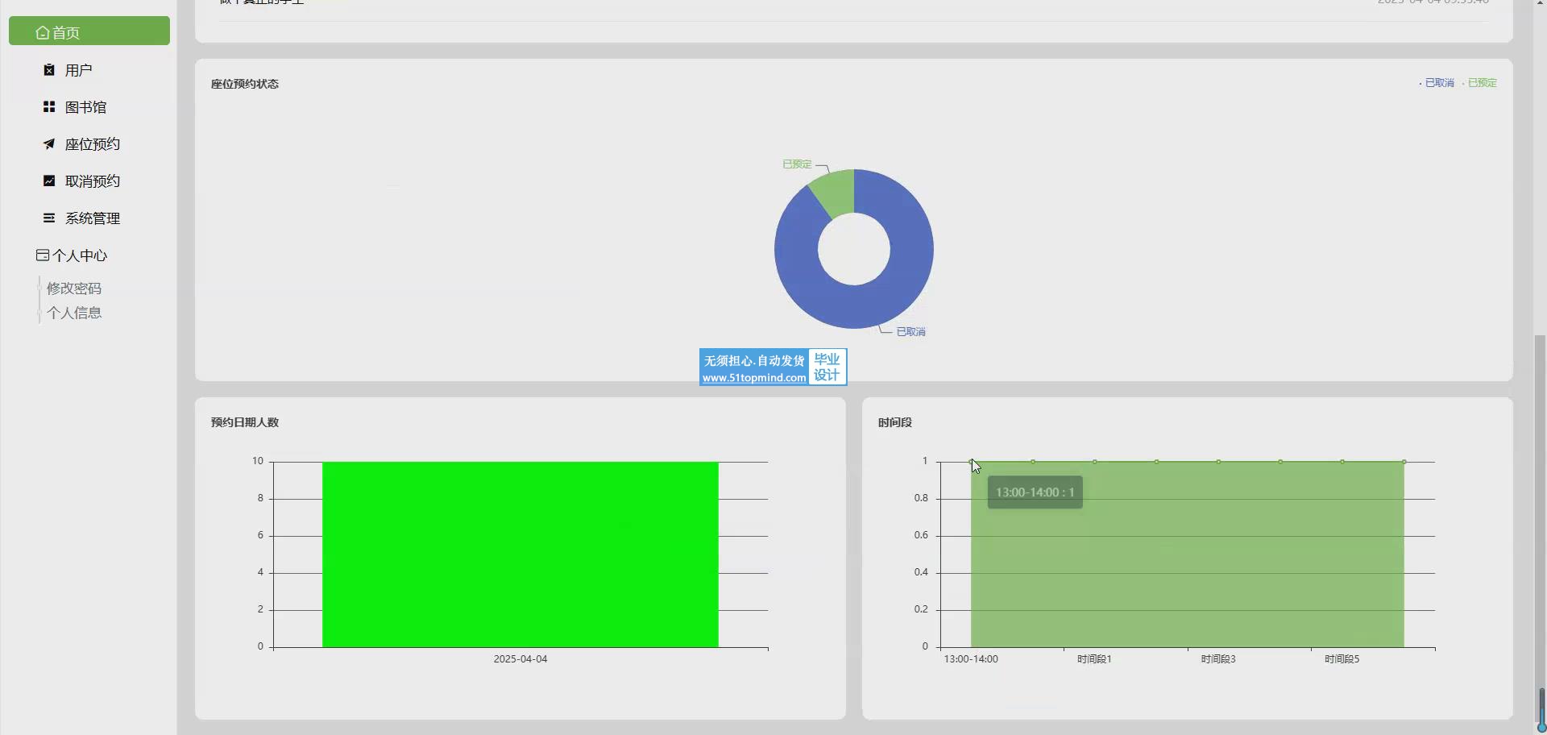Click the home icon in 首页 button
1547x735 pixels.
click(43, 33)
